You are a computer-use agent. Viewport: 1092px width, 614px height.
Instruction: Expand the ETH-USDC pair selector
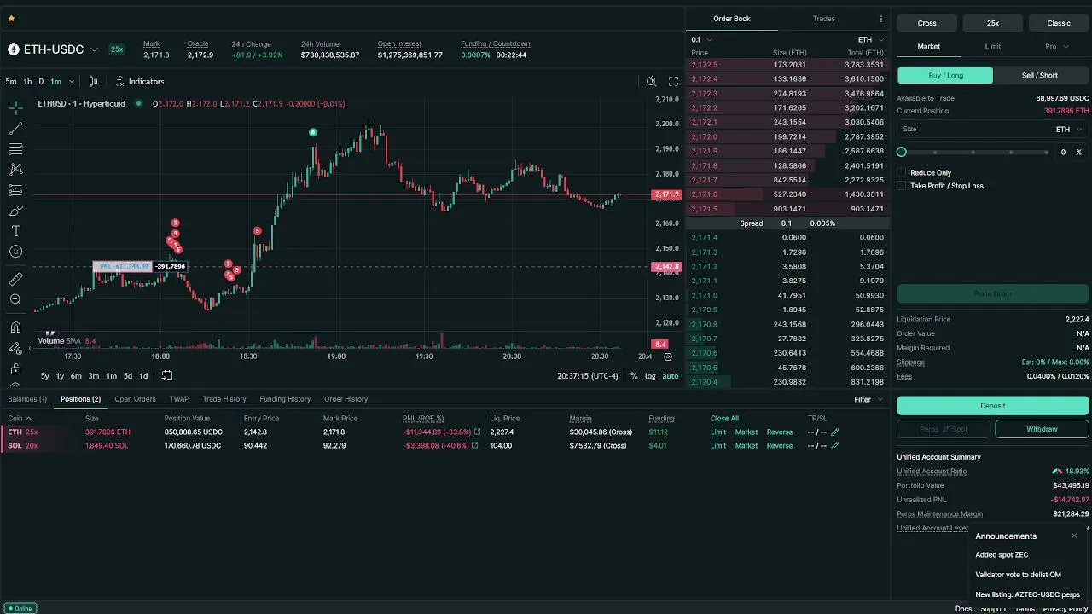pos(95,49)
